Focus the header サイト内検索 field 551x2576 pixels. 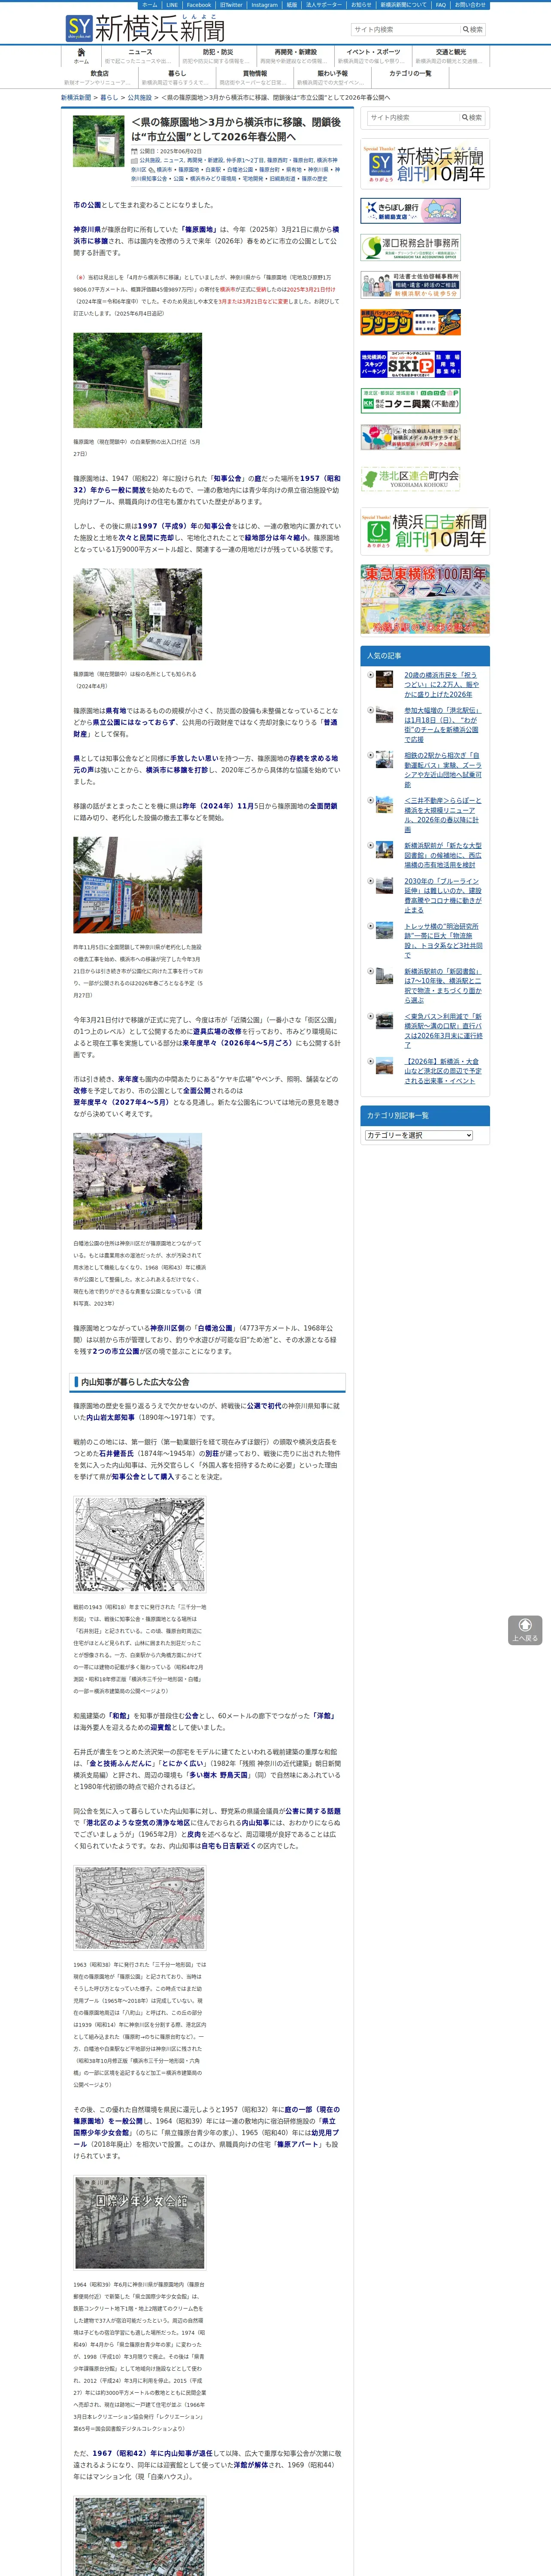(x=405, y=30)
